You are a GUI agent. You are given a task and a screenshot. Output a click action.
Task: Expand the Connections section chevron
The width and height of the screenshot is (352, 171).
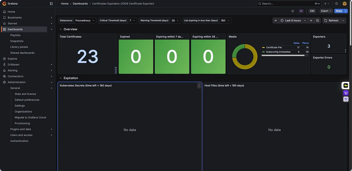(52, 76)
